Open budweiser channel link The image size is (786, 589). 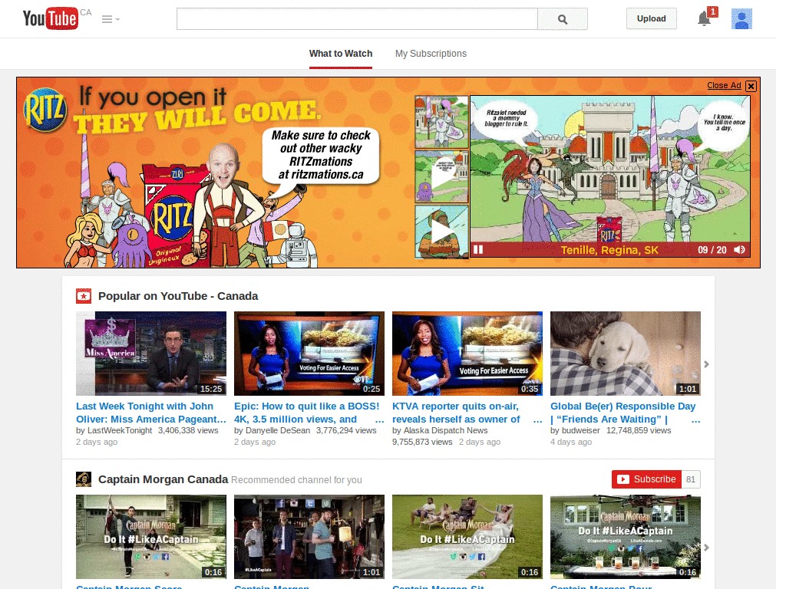581,431
